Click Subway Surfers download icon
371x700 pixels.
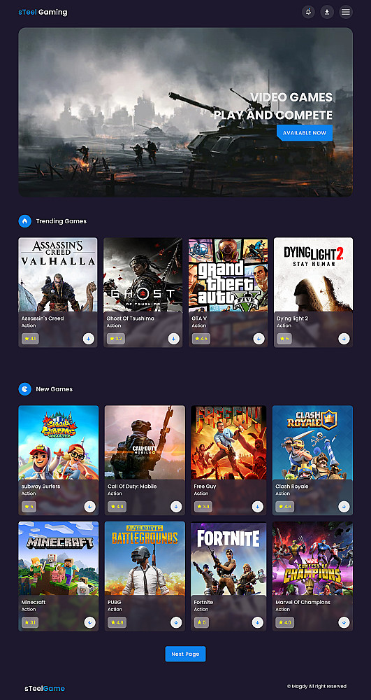coord(89,507)
